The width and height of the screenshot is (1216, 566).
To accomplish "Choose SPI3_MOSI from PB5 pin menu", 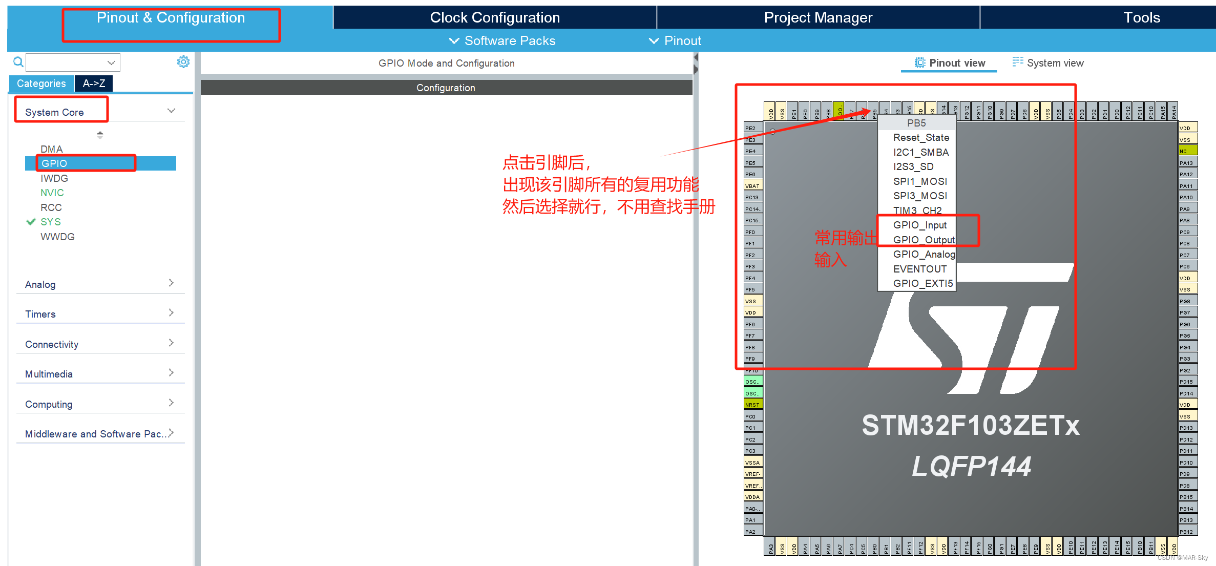I will (920, 196).
